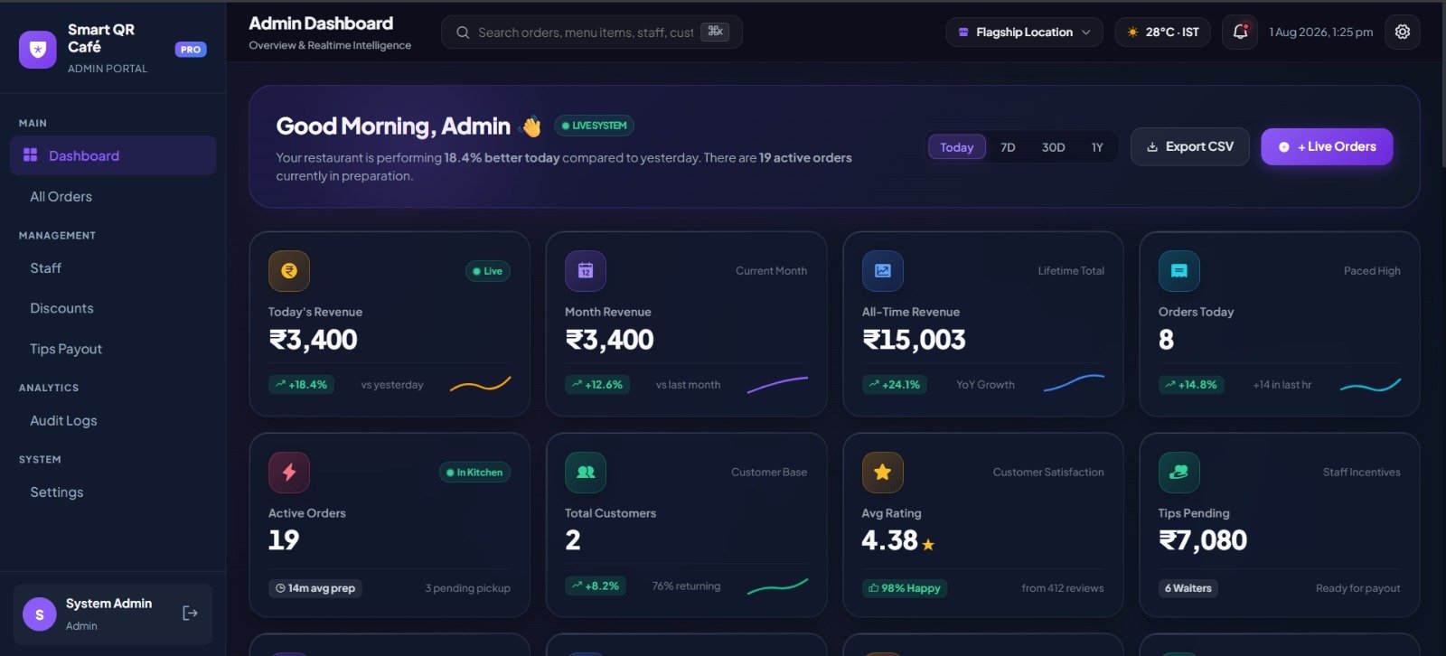This screenshot has height=656, width=1446.
Task: Click the logout icon beside System Admin
Action: (190, 614)
